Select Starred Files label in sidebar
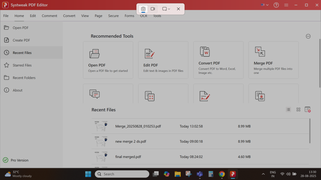321x180 pixels. point(22,65)
